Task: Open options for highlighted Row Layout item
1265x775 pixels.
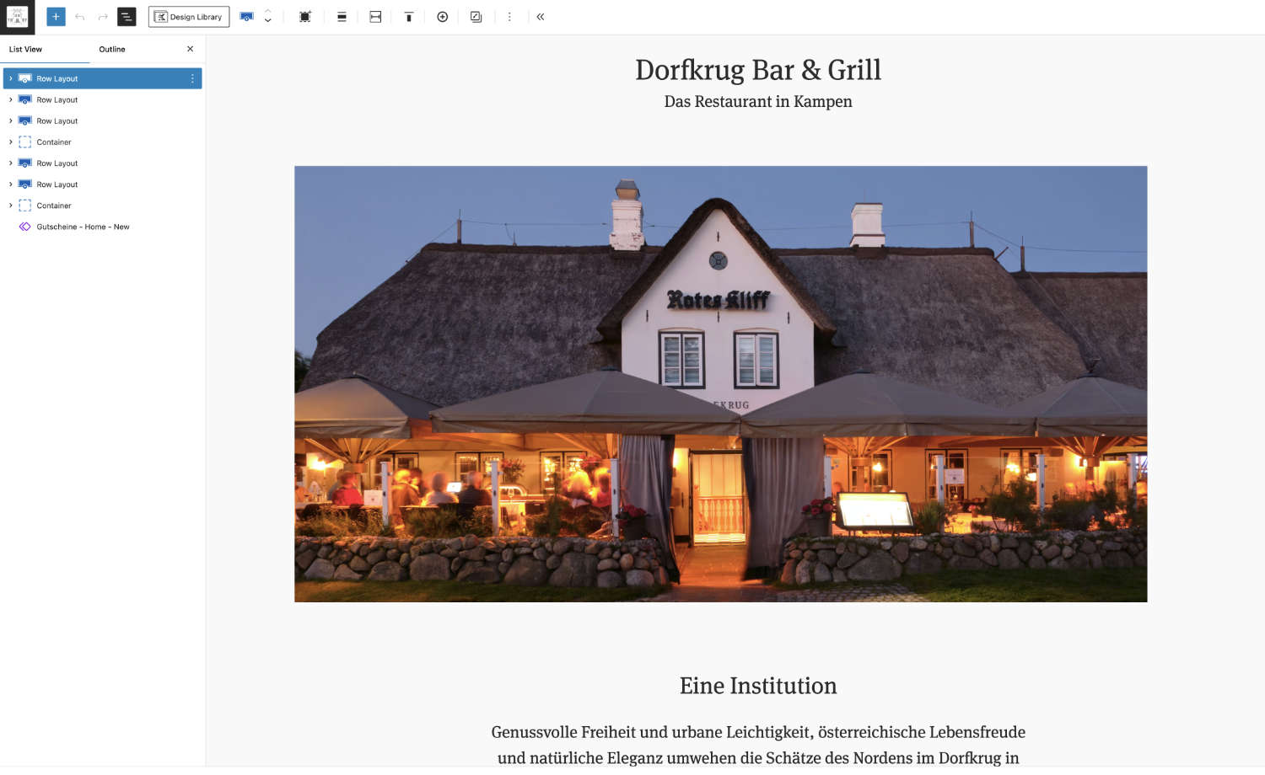Action: pos(192,78)
